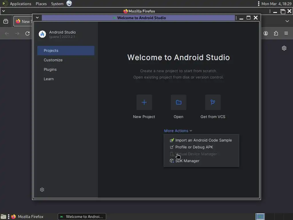Click the Android Studio logo icon
Viewport: 293px width, 220px height.
[x=42, y=34]
